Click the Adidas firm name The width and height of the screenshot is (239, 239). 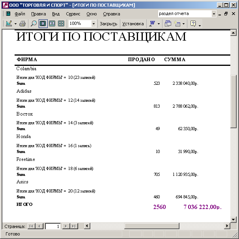pos(24,91)
